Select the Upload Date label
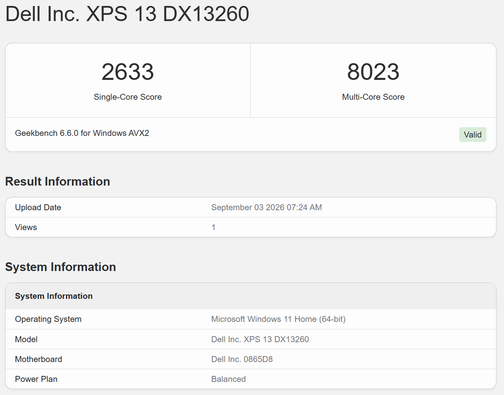Viewport: 504px width, 395px height. (x=38, y=207)
